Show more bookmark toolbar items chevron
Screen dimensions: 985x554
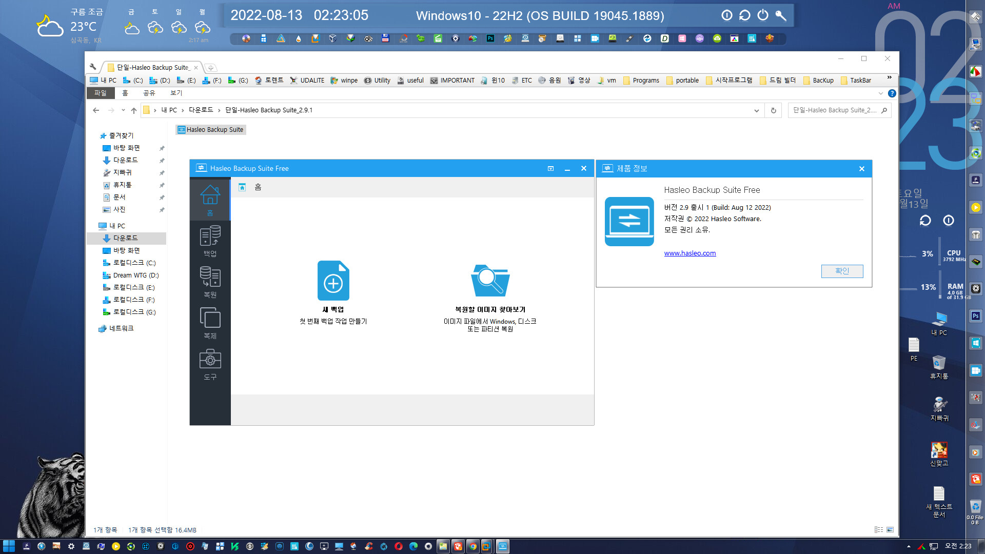[x=889, y=77]
